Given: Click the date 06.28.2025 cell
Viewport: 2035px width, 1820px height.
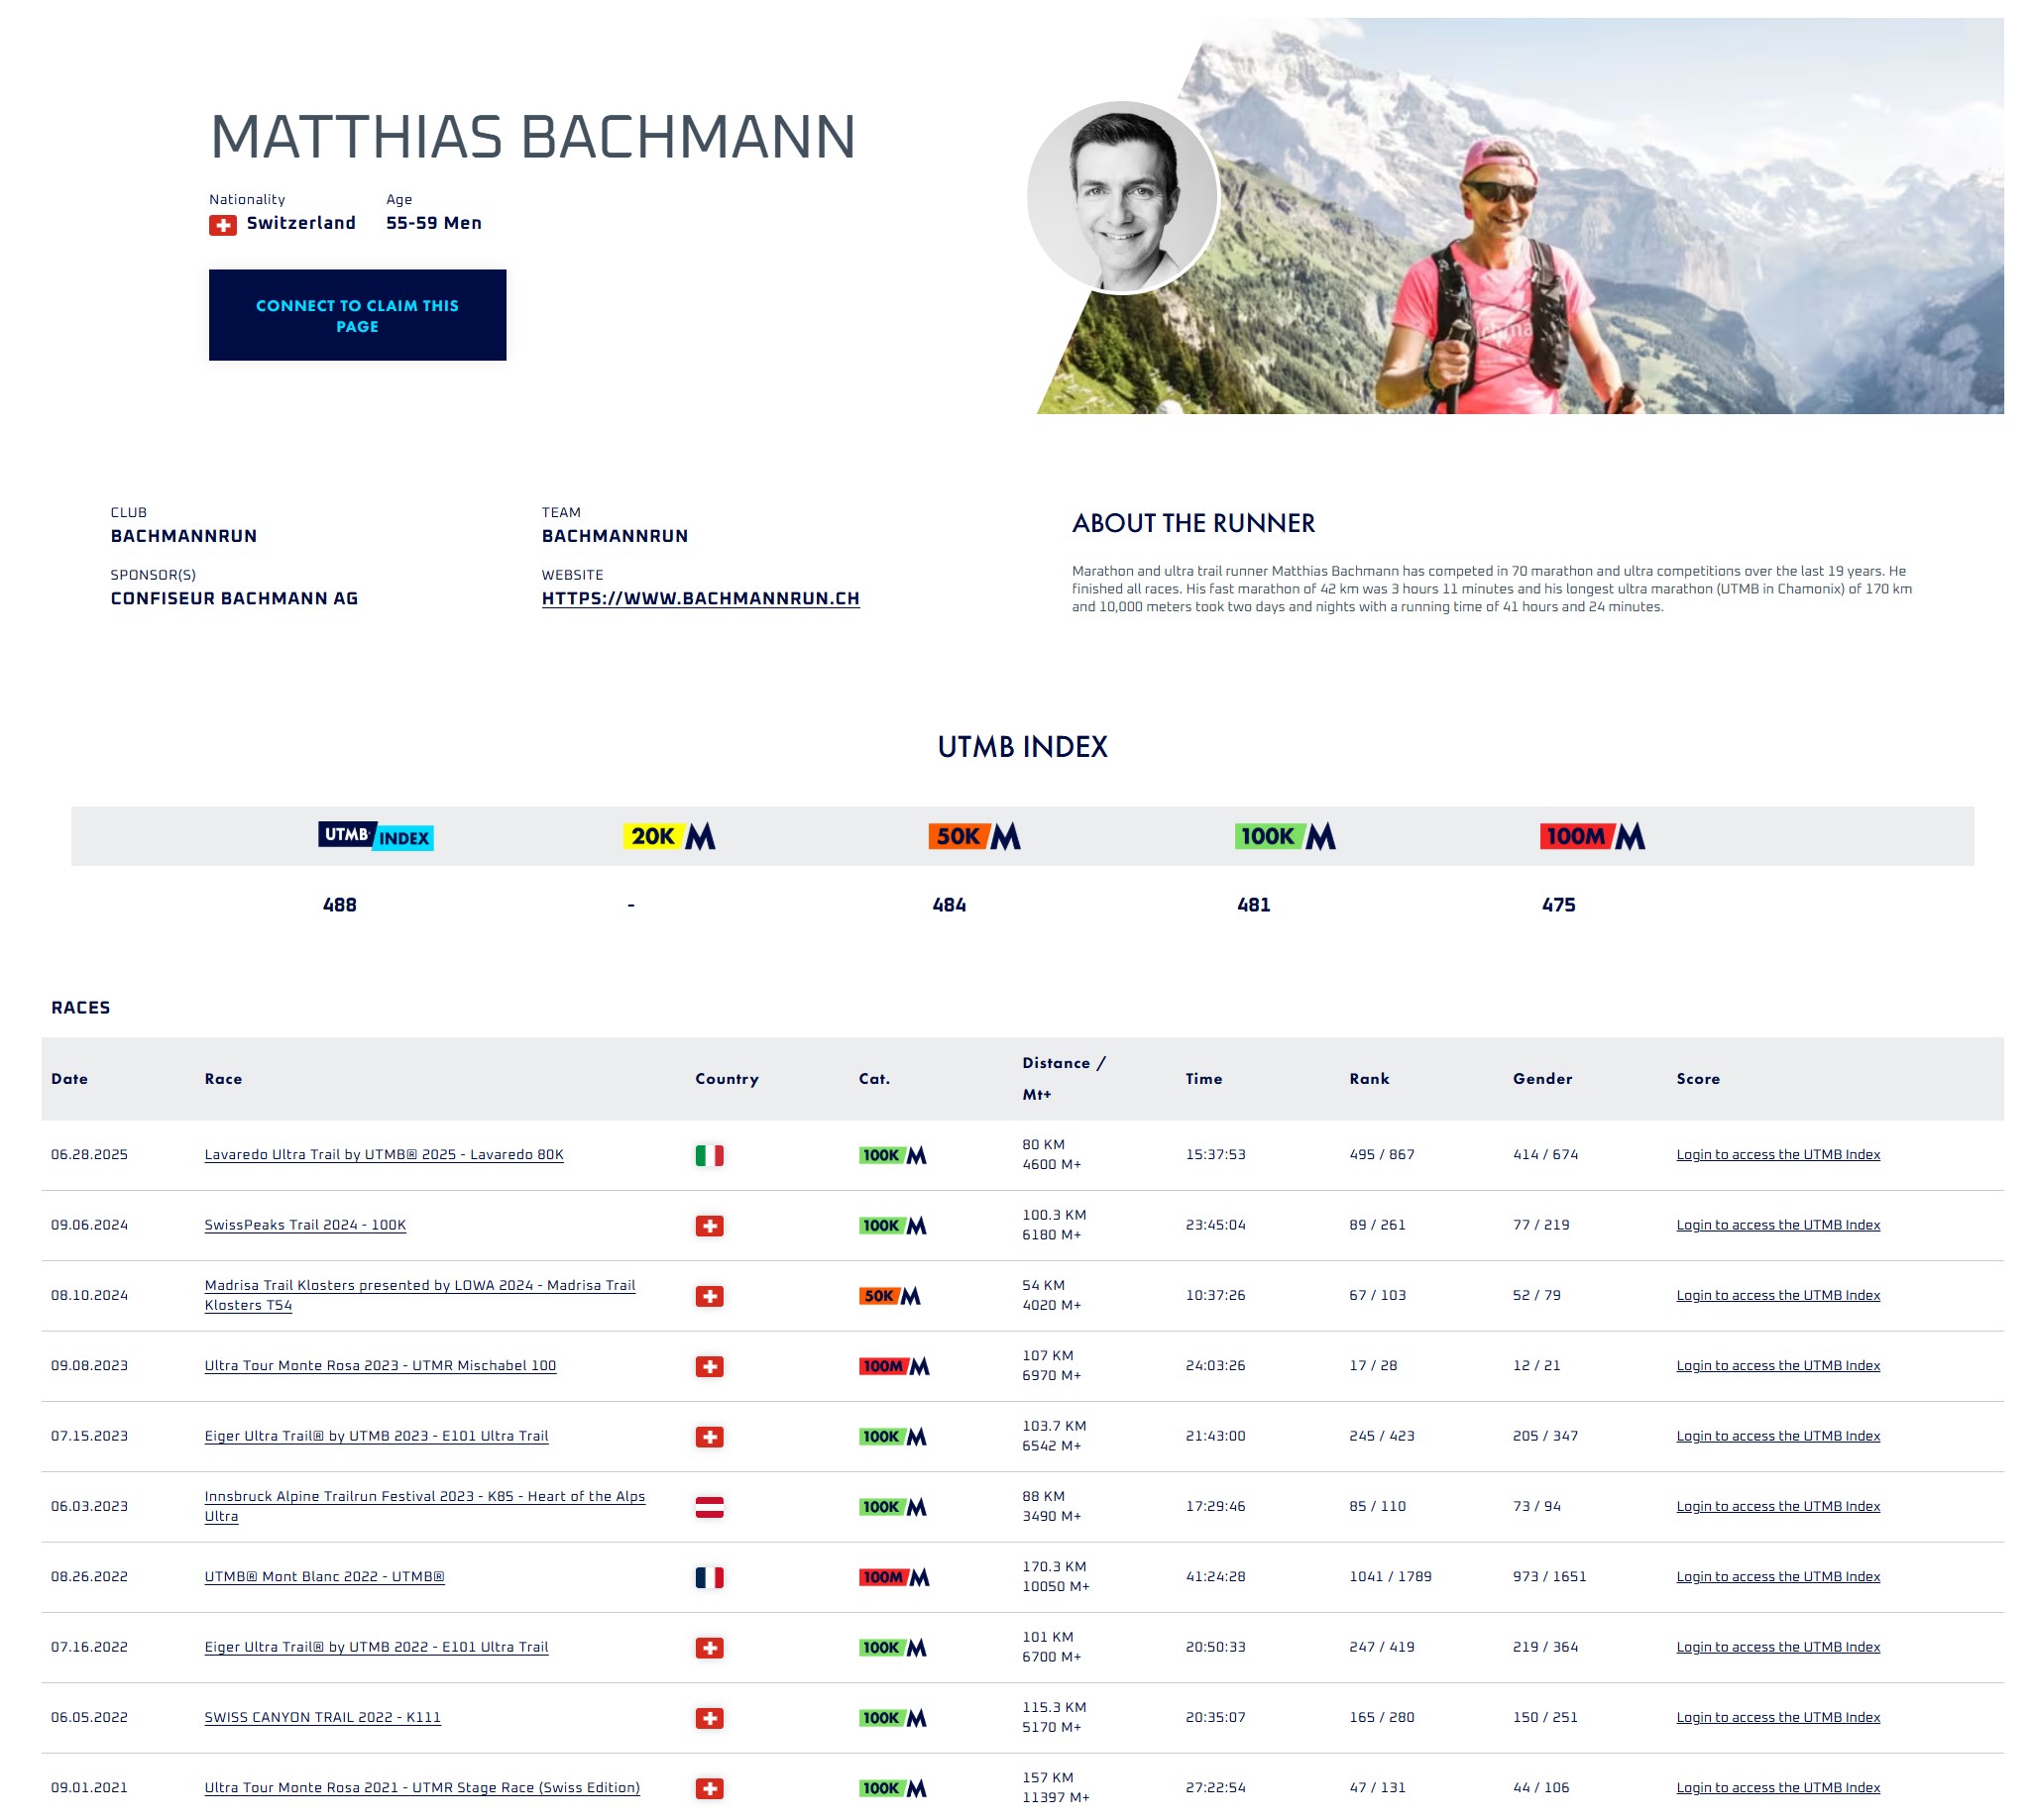Looking at the screenshot, I should coord(89,1155).
